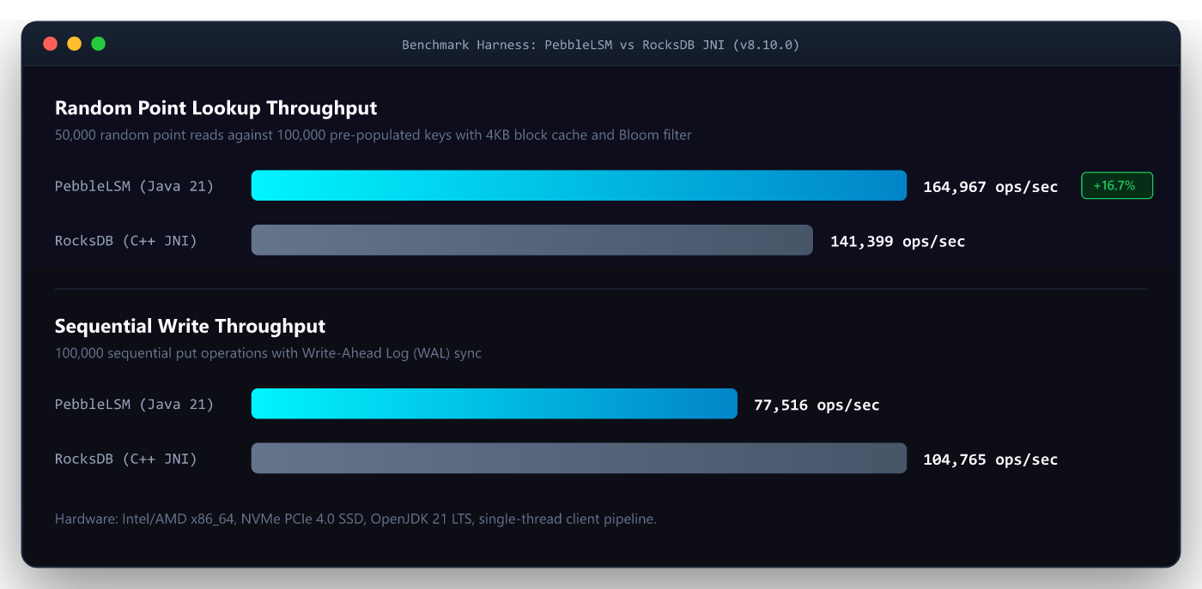Click the cyan PebbleLSM bar in lookup chart
The image size is (1202, 589).
point(579,185)
